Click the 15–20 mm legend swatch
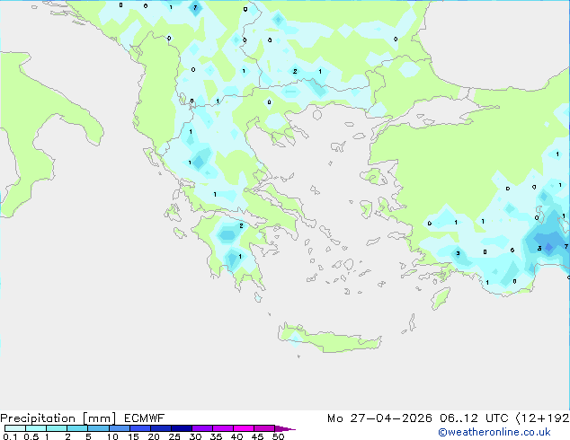The image size is (570, 440). 139,428
